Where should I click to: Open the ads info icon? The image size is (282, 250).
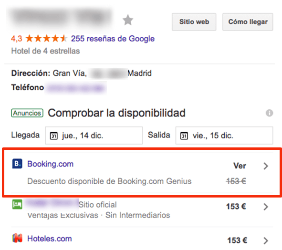[269, 113]
